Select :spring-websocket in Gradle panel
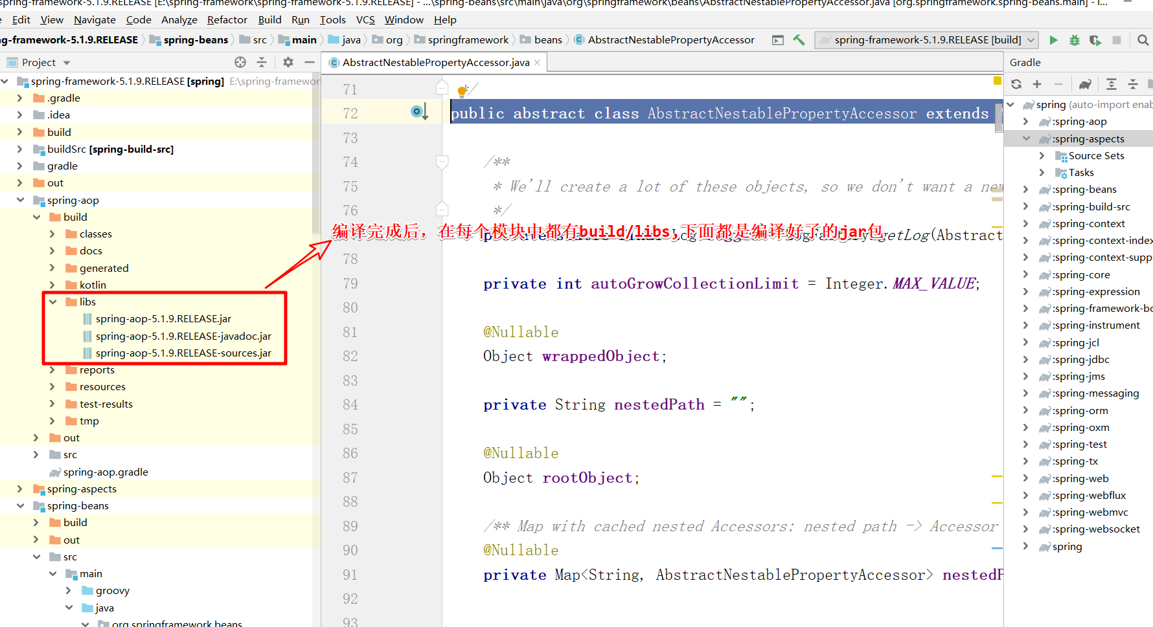This screenshot has height=627, width=1153. (1096, 529)
